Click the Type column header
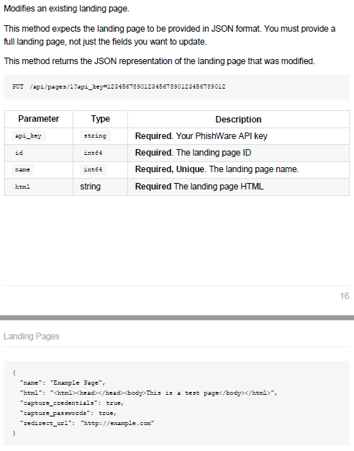 coord(100,119)
